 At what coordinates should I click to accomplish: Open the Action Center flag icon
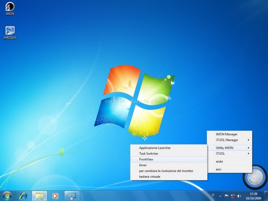tap(226, 196)
